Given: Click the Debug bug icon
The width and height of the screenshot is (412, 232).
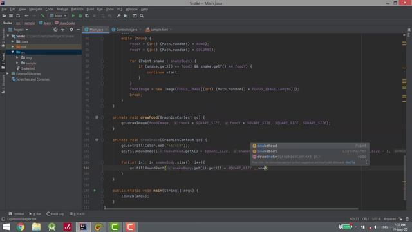Looking at the screenshot, I should tap(80, 15).
